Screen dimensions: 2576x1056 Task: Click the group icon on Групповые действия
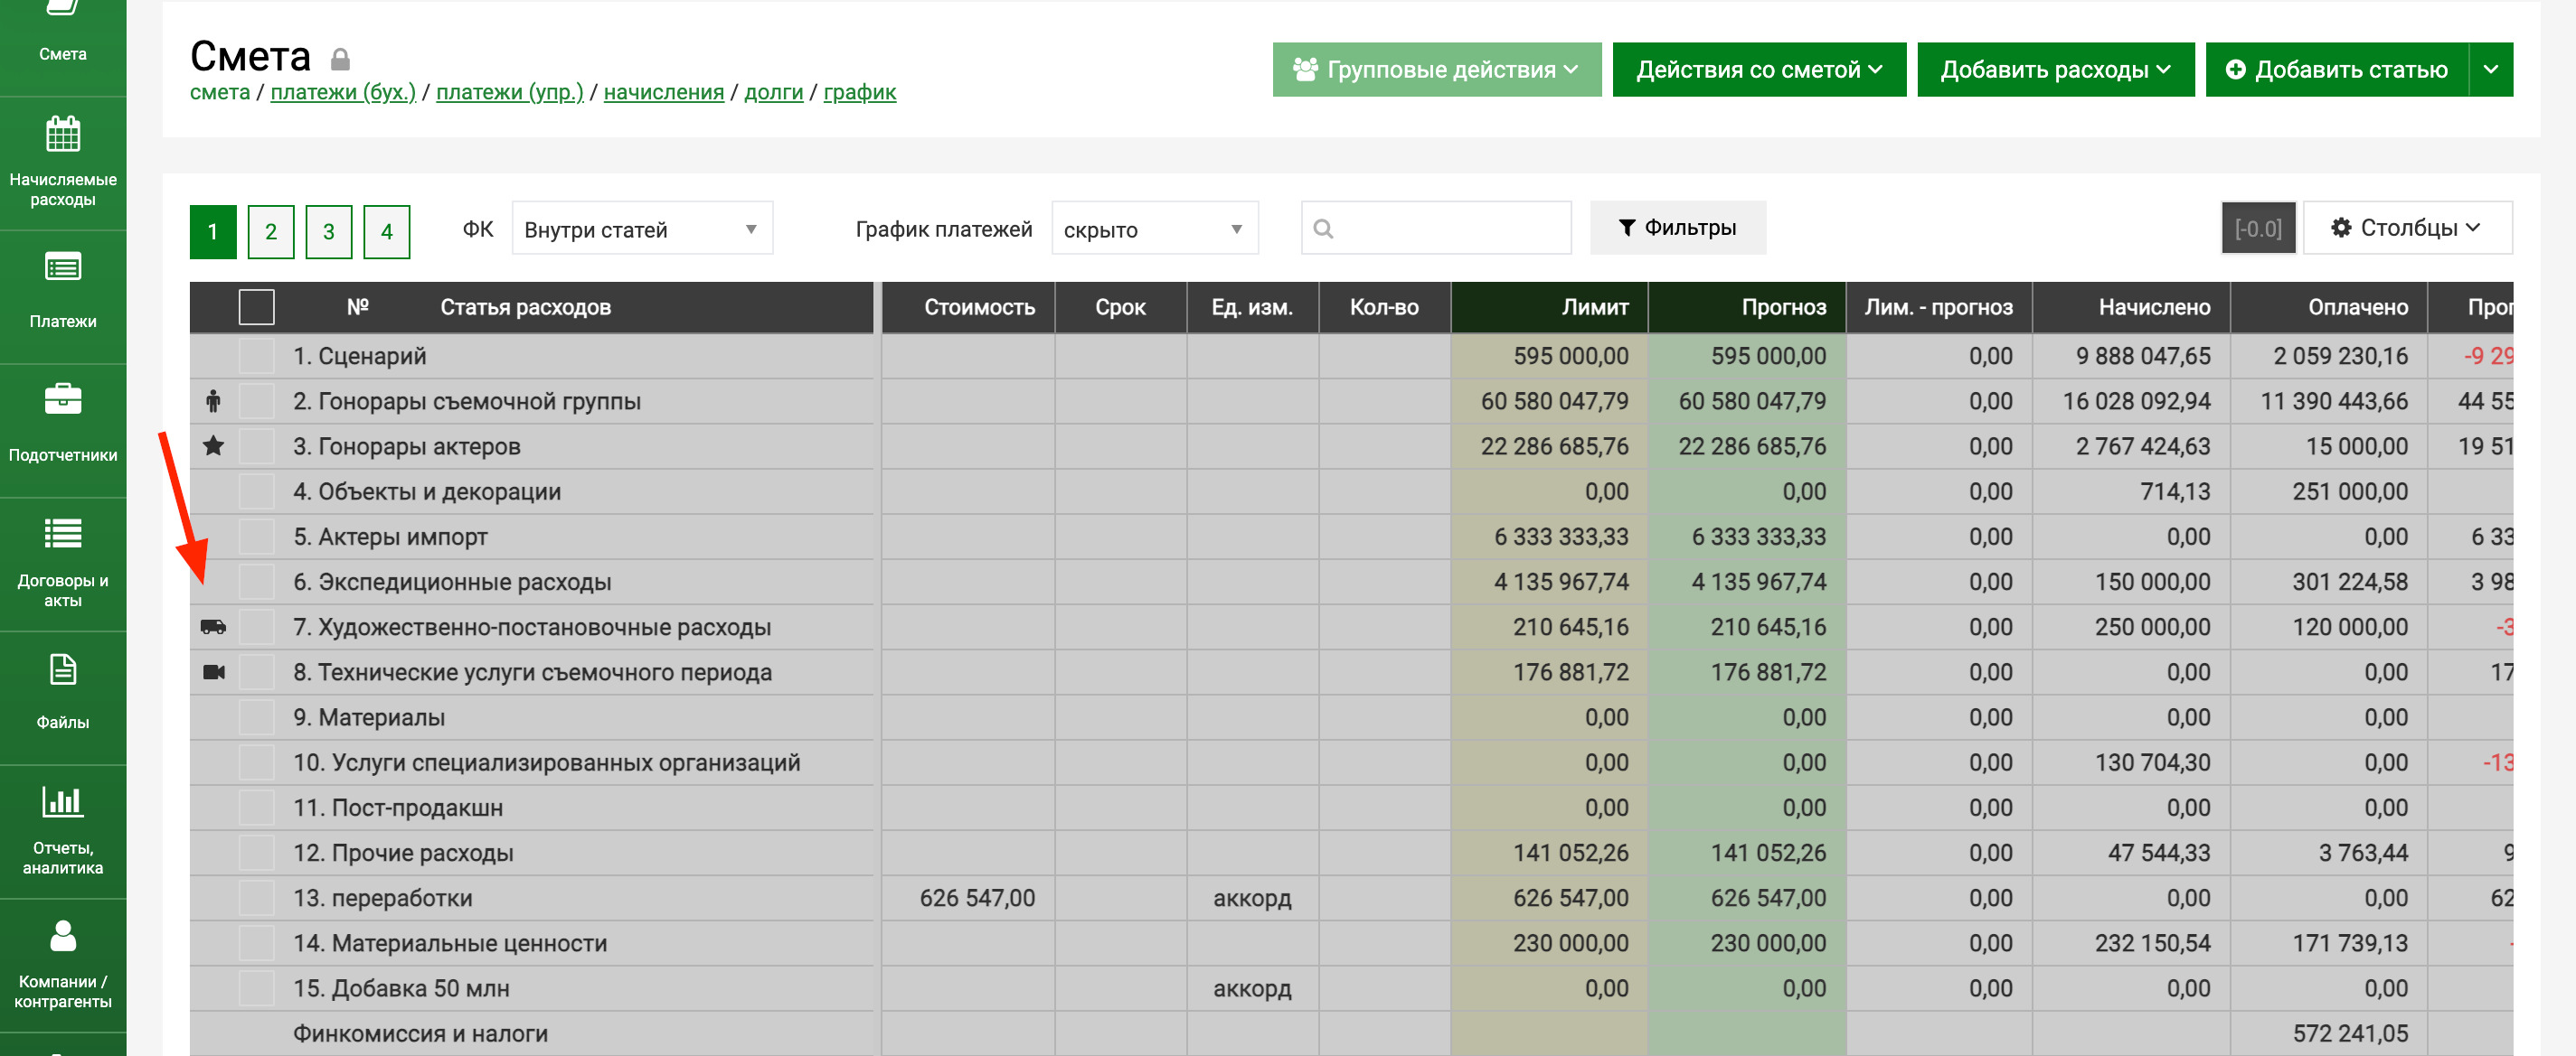[1305, 70]
